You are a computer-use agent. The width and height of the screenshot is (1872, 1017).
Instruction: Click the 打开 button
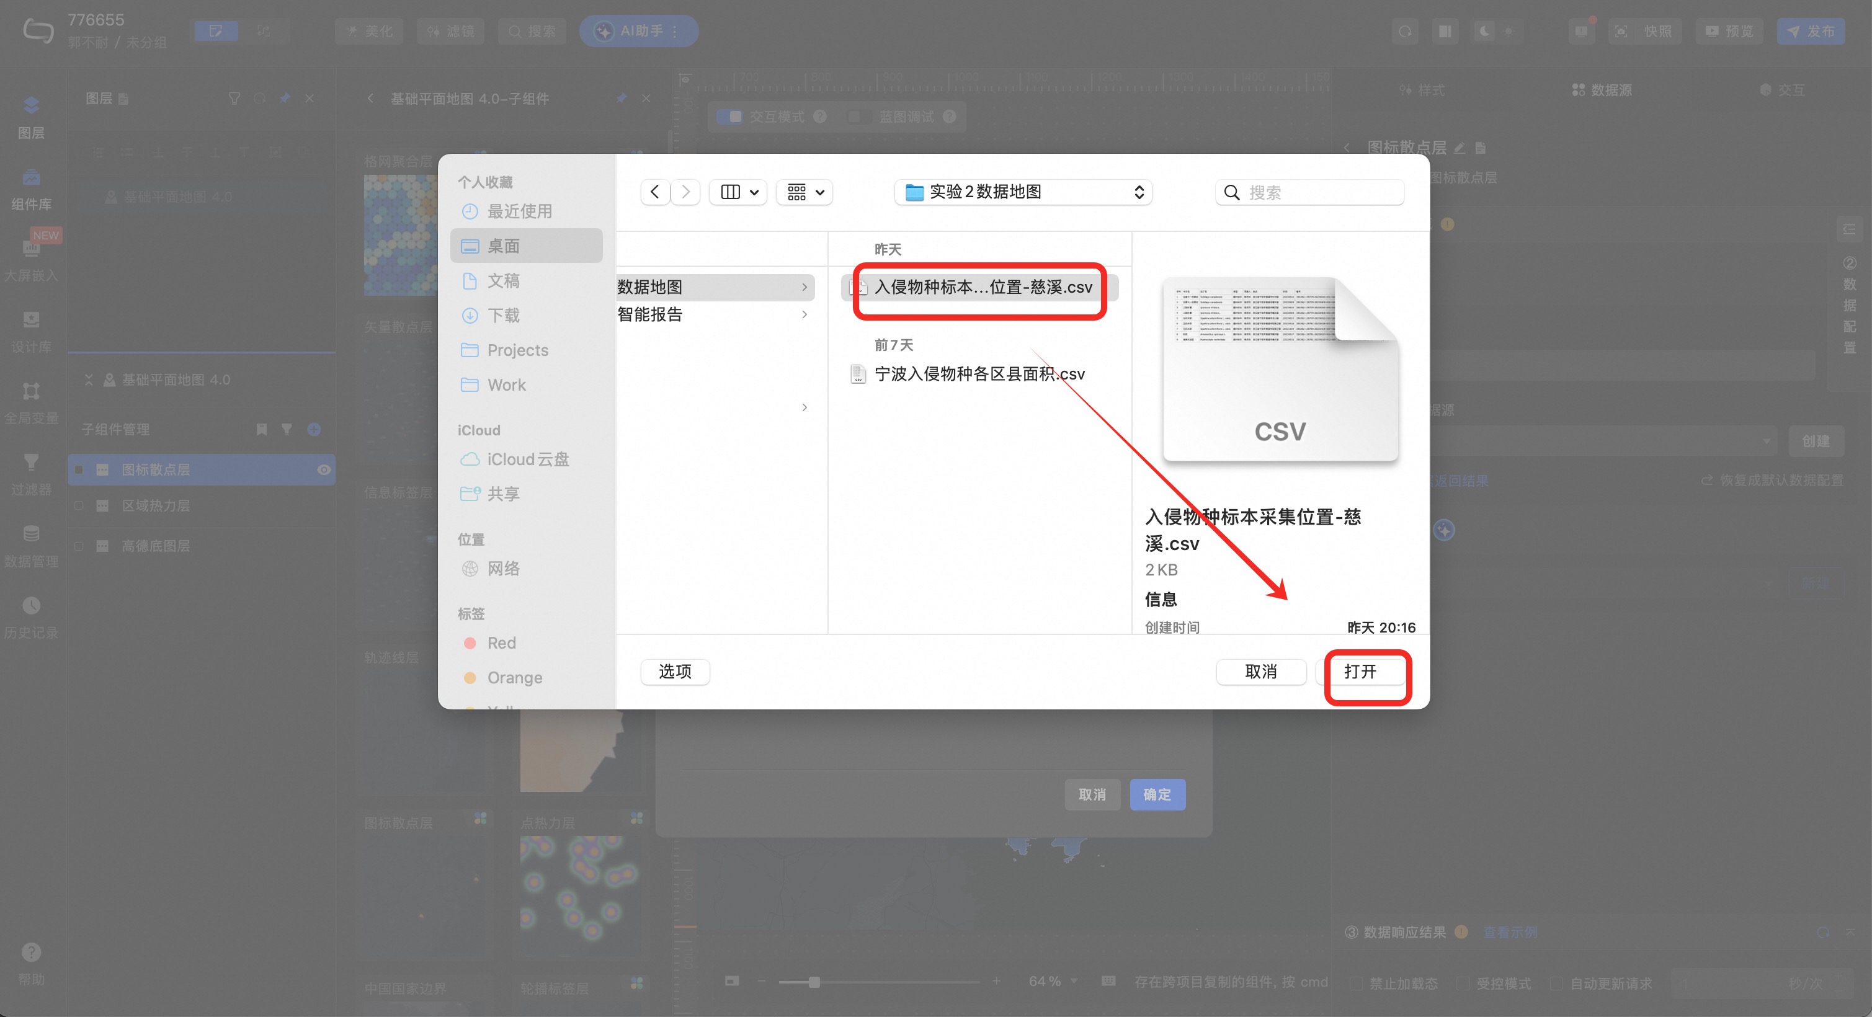coord(1360,672)
